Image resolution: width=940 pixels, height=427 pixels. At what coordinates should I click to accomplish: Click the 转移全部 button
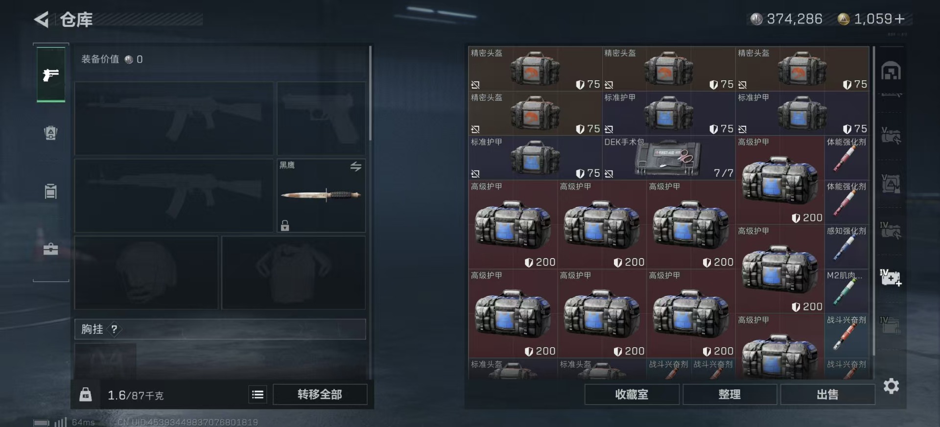point(320,394)
